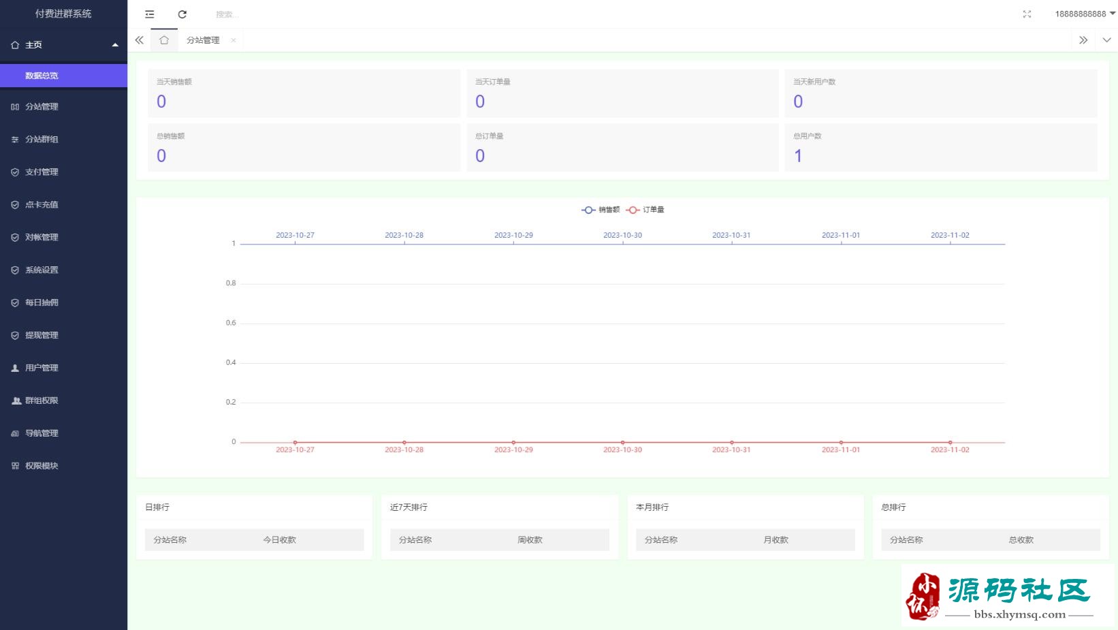Click the refresh icon in top toolbar
The image size is (1118, 630).
point(182,14)
